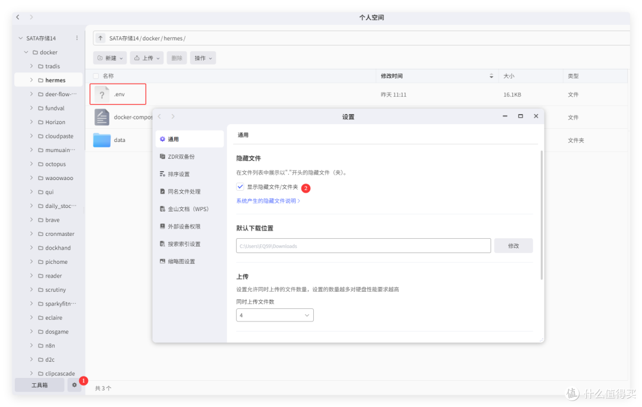Click default download path field
The width and height of the screenshot is (642, 407).
coord(363,246)
